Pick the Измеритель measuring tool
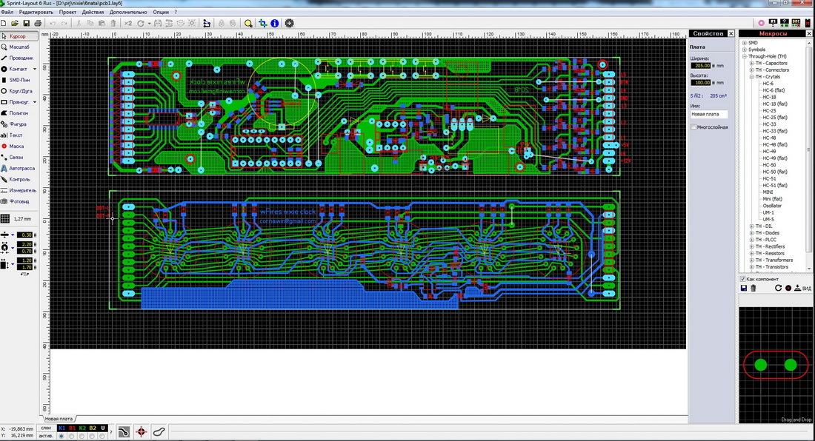 click(22, 190)
